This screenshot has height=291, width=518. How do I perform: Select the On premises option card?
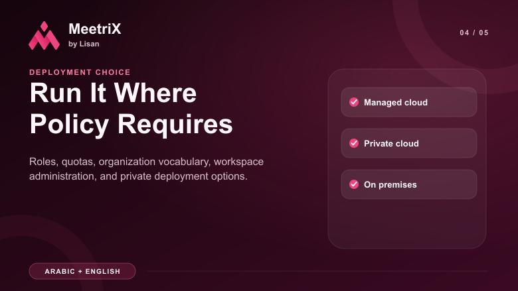point(409,184)
